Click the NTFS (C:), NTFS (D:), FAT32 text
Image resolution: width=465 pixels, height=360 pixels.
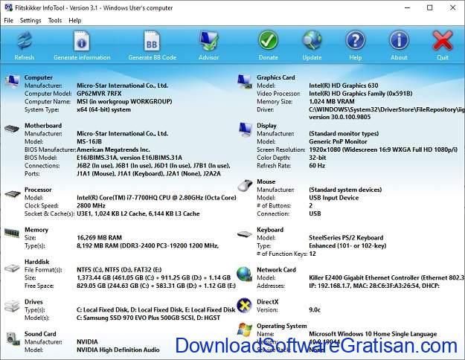pos(119,269)
